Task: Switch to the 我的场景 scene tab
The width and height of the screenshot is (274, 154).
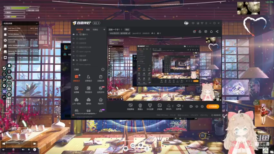Action: coord(79,30)
